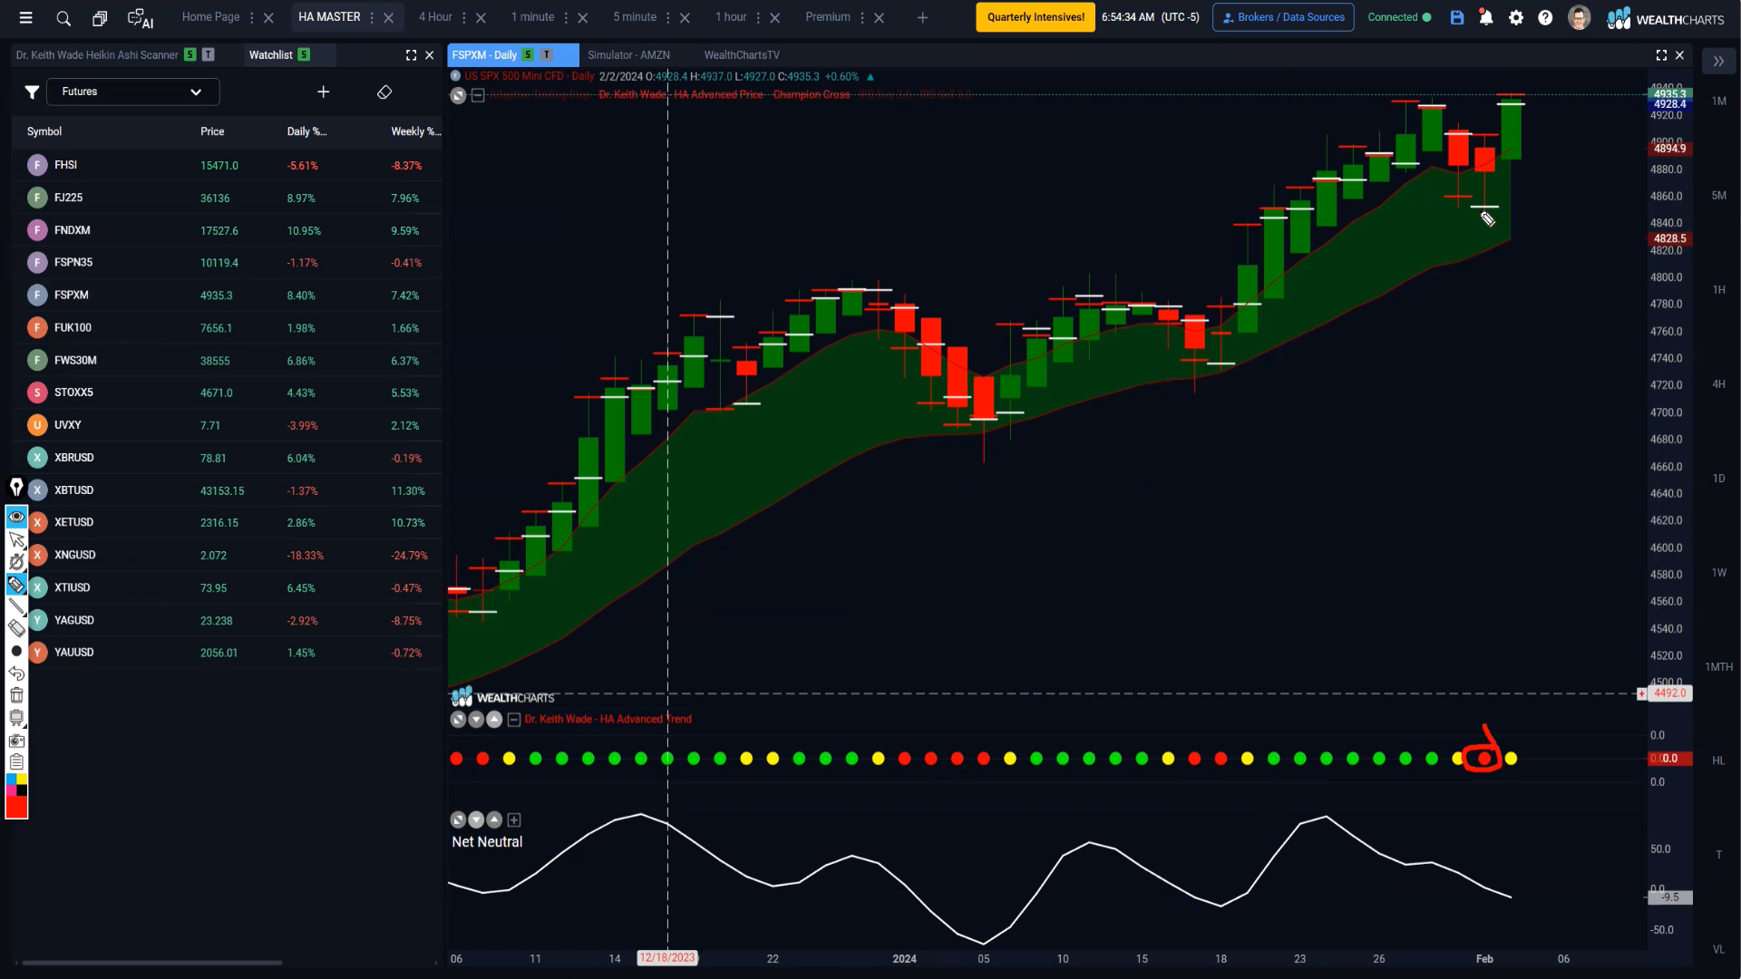
Task: Delete drawings with the trash can
Action: [x=16, y=695]
